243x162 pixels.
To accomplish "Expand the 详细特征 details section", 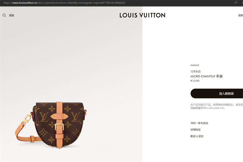I will point(195,130).
